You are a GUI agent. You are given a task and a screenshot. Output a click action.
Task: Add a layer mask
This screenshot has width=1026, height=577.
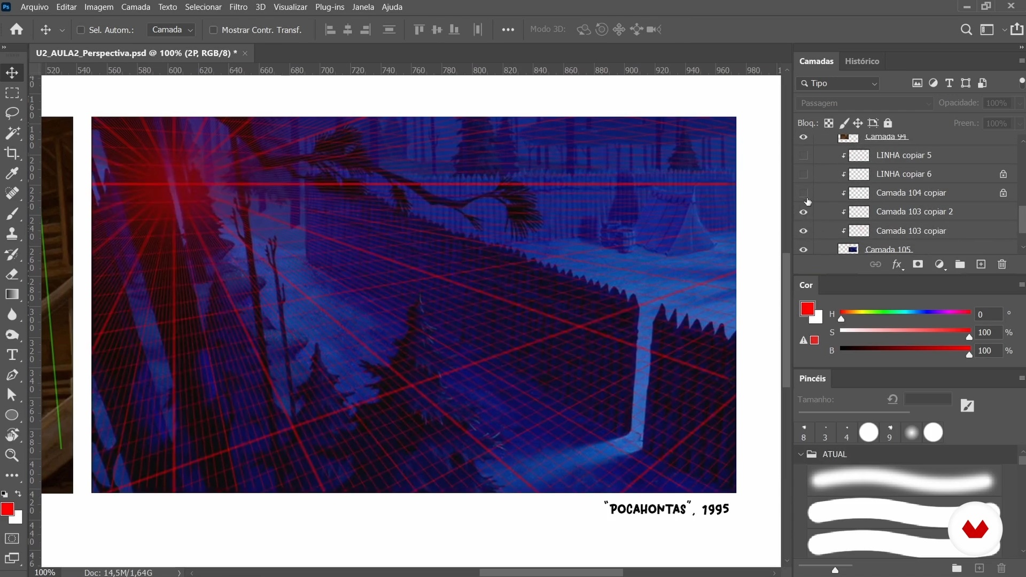coord(918,264)
